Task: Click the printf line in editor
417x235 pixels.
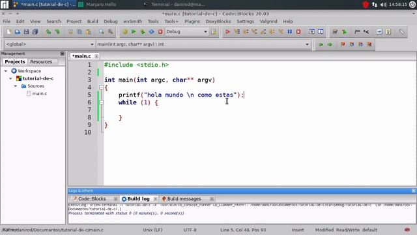Action: click(x=181, y=95)
